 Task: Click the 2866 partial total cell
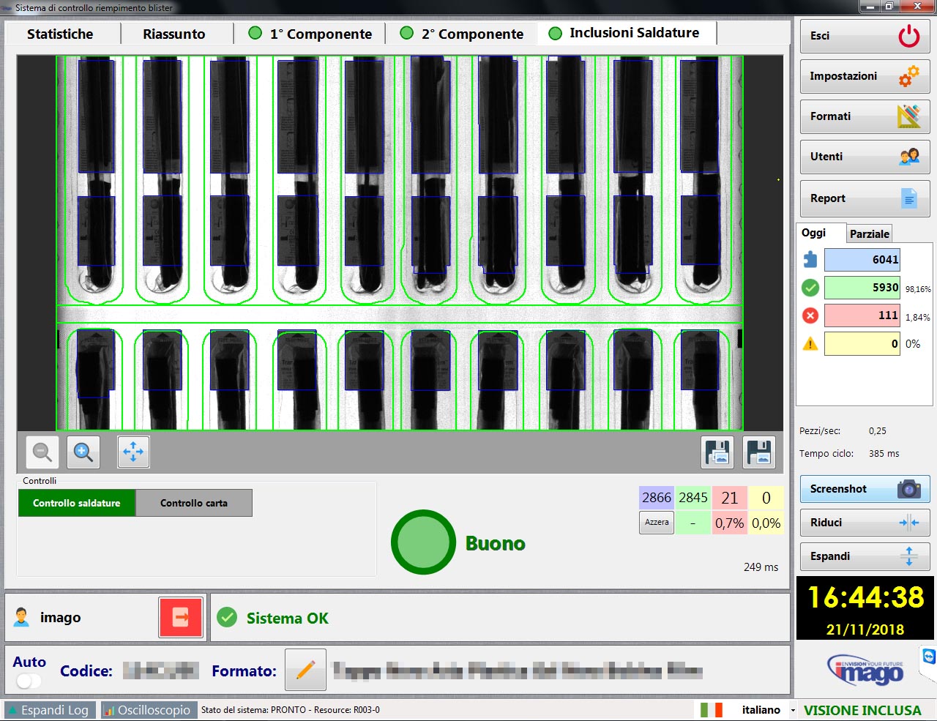pyautogui.click(x=657, y=498)
